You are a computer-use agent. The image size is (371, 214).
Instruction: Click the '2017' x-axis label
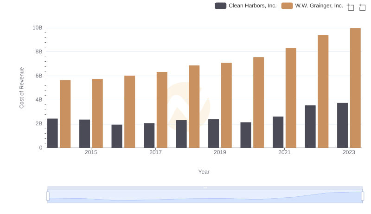[155, 152]
